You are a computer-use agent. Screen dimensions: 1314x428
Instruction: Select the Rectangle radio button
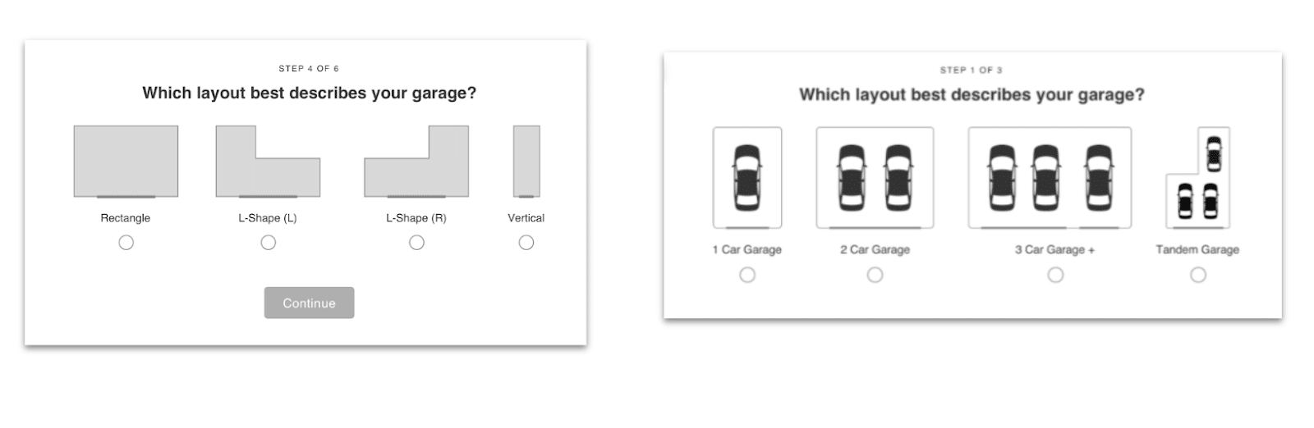(x=126, y=243)
